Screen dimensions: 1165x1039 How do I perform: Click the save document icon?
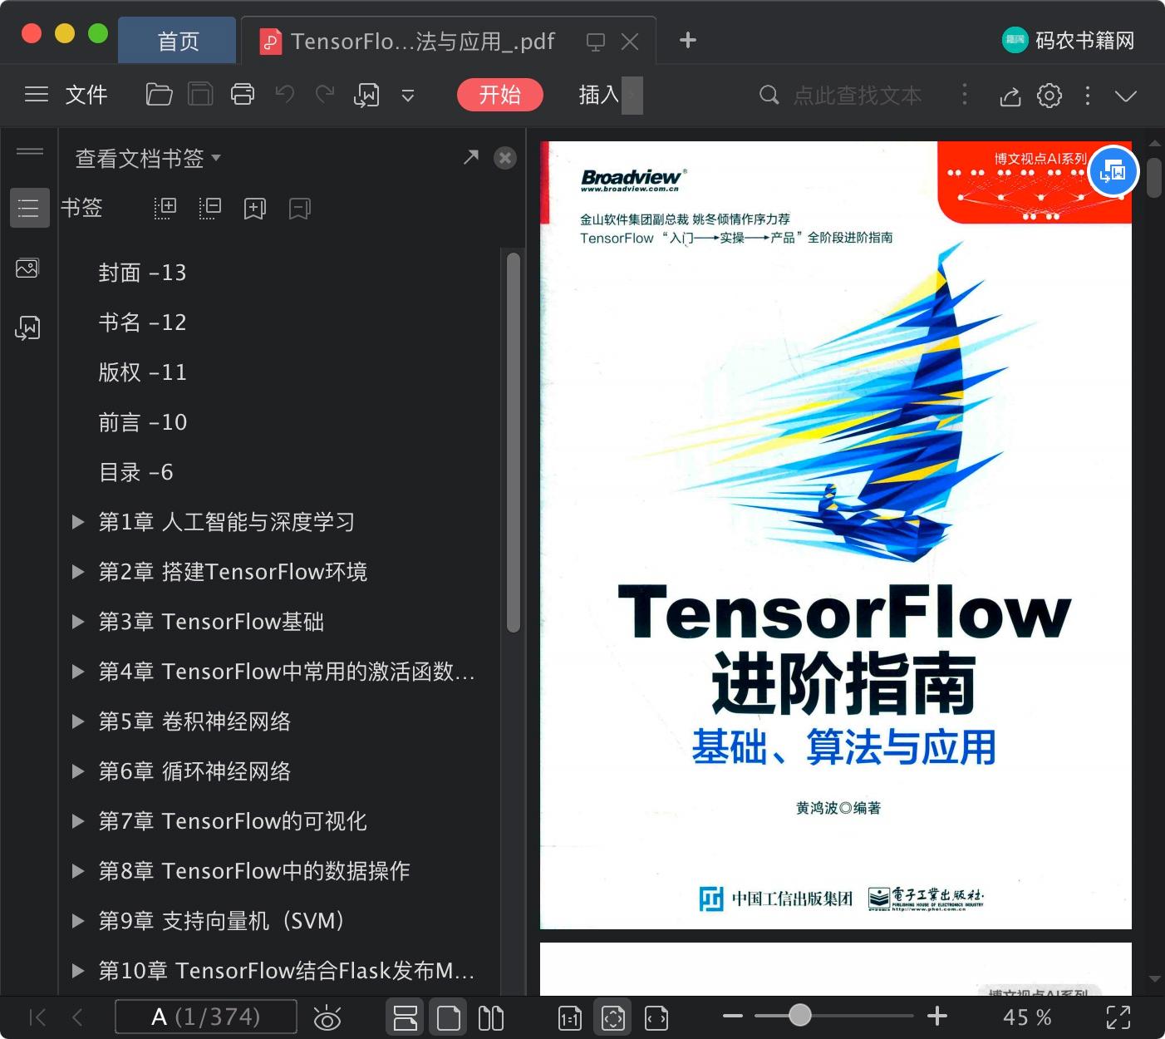point(200,95)
